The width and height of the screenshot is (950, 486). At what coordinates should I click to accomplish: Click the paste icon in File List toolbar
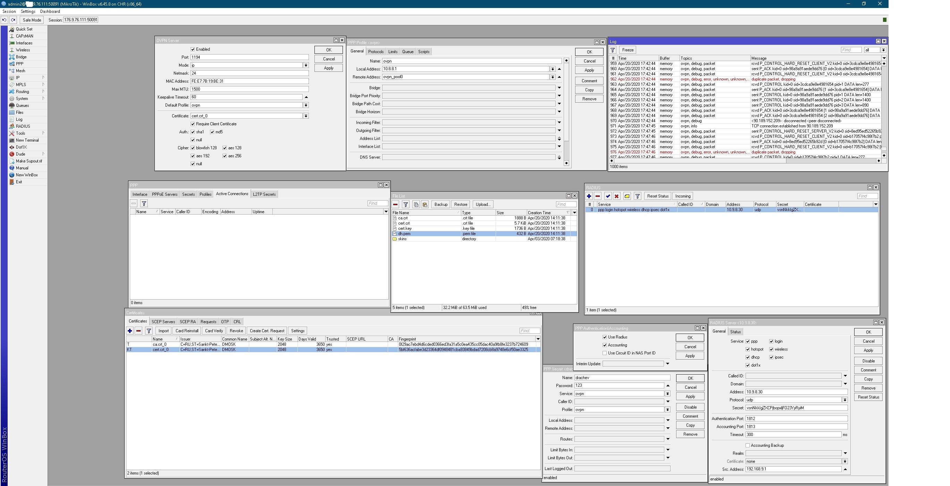pos(425,205)
